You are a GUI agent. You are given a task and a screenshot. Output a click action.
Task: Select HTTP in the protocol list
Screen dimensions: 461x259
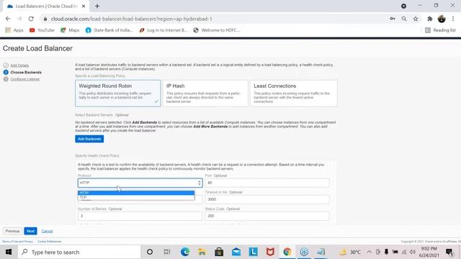pyautogui.click(x=136, y=193)
